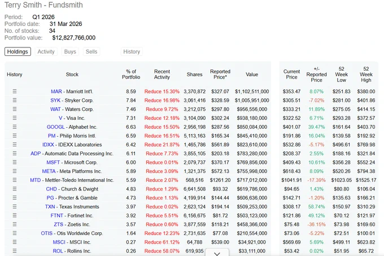The width and height of the screenshot is (384, 256).
Task: Open history icon for GOOGL row
Action: pos(15,127)
